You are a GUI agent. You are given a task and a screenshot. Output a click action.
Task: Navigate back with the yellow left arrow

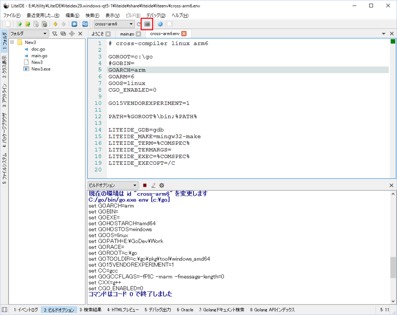coord(55,24)
